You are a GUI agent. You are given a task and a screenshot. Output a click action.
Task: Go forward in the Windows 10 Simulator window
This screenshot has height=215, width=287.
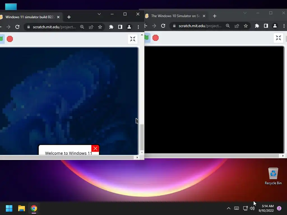coord(154,26)
